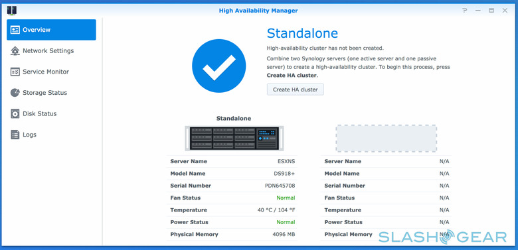Maximize the High Availability Manager window
The image size is (518, 250).
pyautogui.click(x=491, y=11)
